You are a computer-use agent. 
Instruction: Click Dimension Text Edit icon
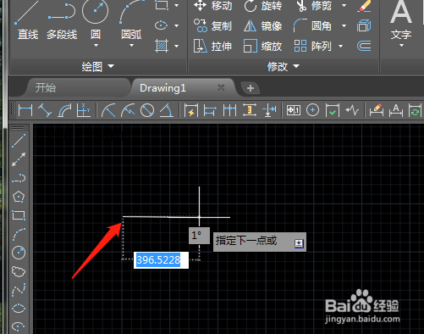[x=396, y=110]
